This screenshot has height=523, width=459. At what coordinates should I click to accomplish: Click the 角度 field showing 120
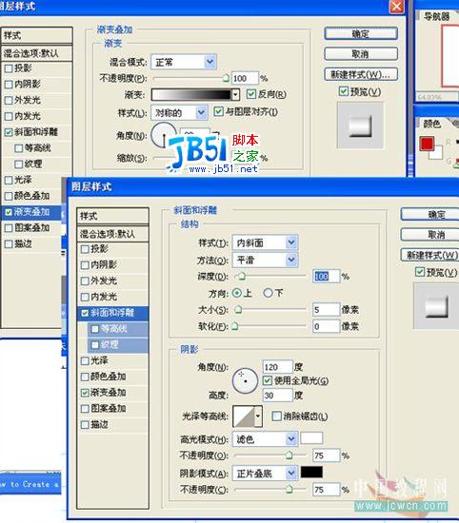coord(277,367)
